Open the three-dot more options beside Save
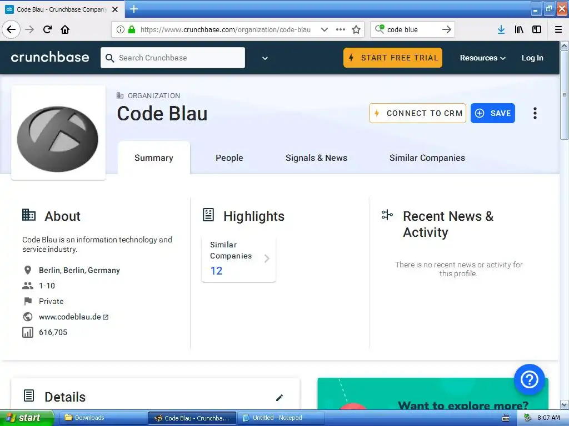Image resolution: width=569 pixels, height=426 pixels. [535, 113]
